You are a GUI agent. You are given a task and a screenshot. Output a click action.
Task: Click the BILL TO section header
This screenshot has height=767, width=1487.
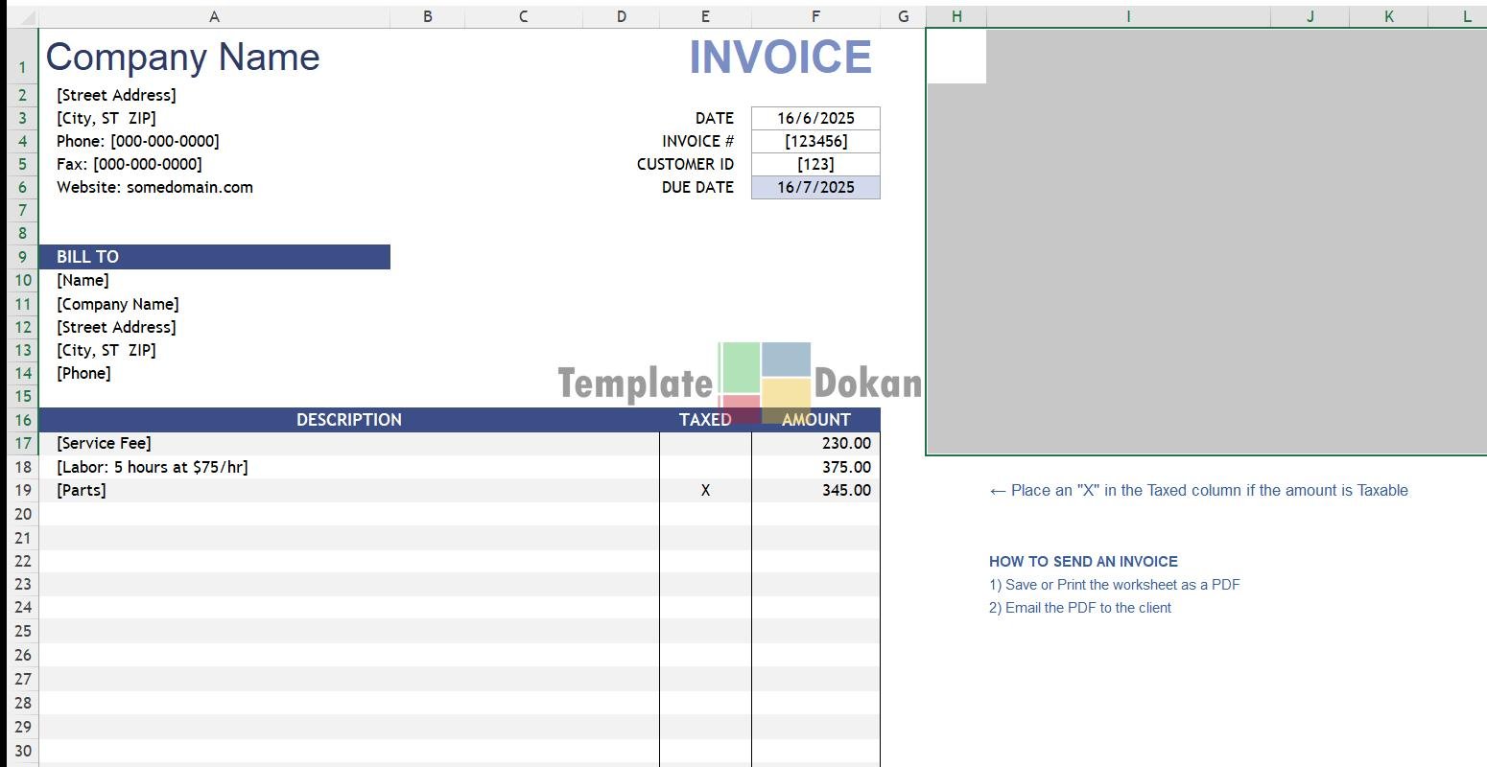[x=214, y=257]
